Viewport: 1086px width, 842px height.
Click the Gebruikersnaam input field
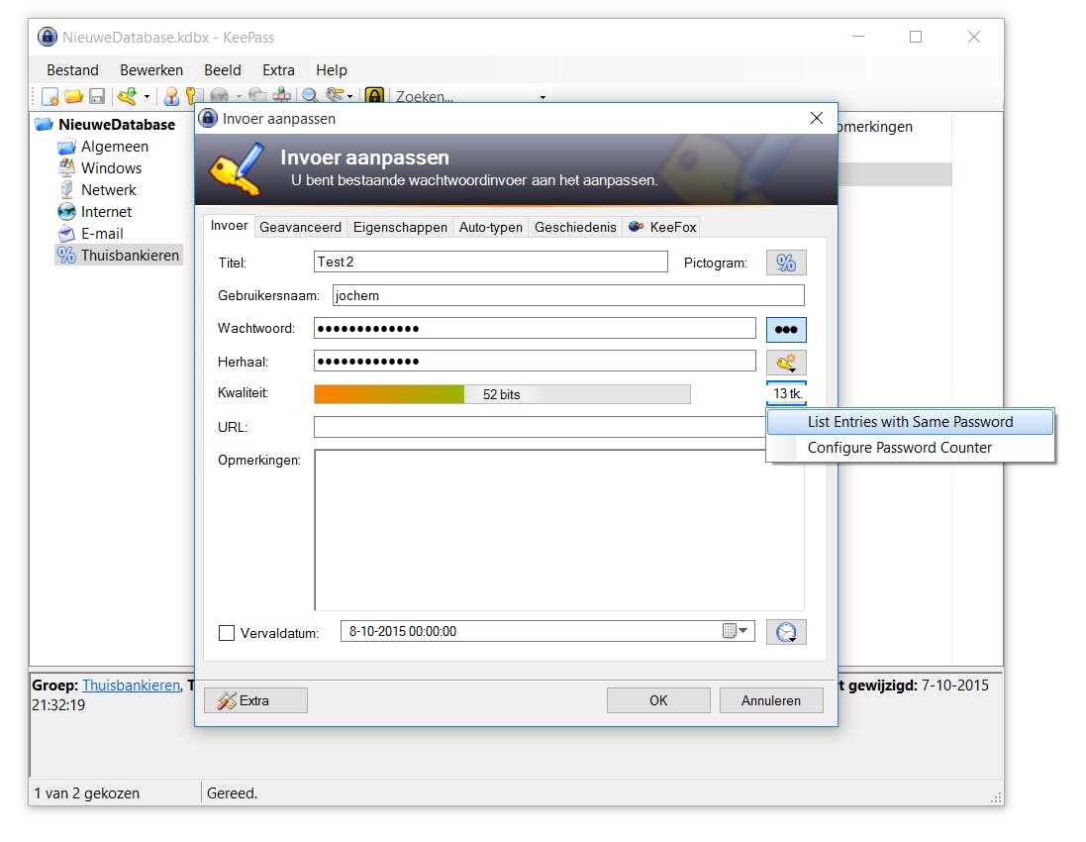[x=568, y=295]
